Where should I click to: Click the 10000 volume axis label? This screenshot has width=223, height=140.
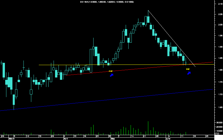coord(220,131)
